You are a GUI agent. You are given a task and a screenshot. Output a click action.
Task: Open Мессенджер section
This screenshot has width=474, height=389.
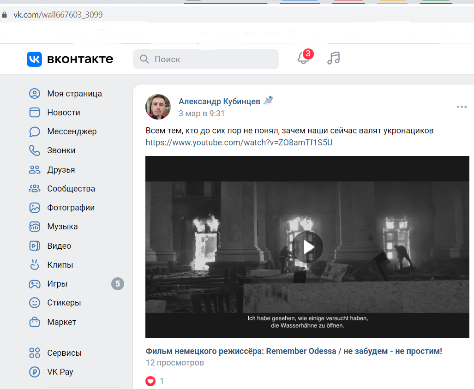click(72, 132)
